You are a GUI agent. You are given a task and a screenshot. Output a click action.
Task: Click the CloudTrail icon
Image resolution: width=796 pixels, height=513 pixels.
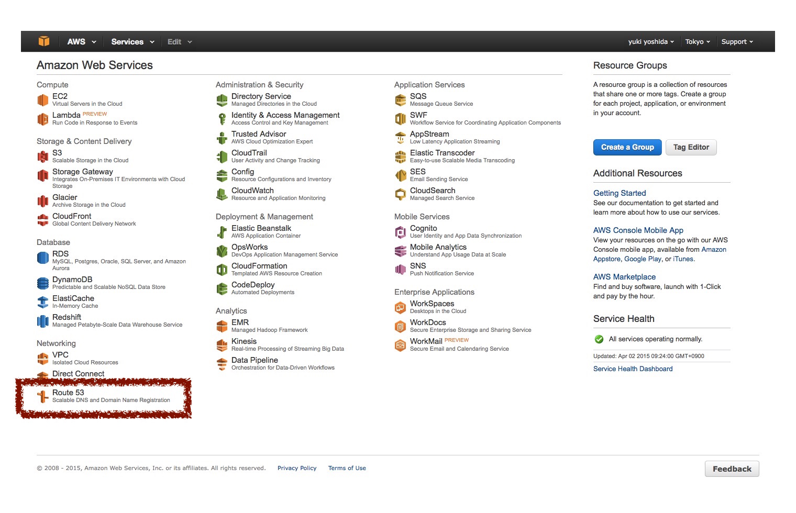click(222, 157)
